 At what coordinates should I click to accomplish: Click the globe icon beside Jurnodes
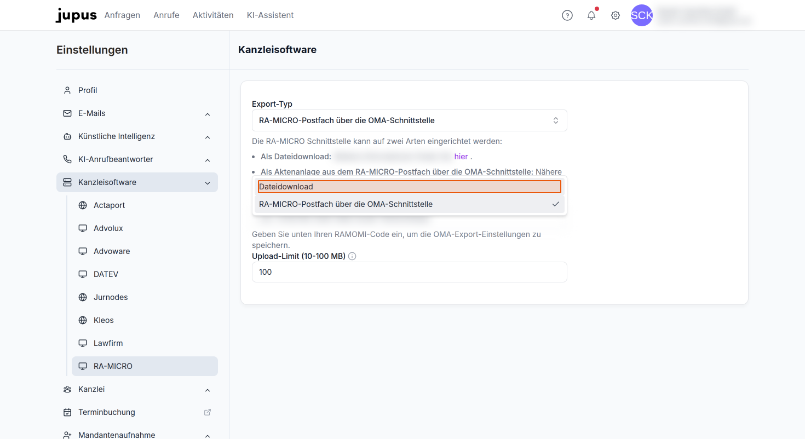pos(83,297)
